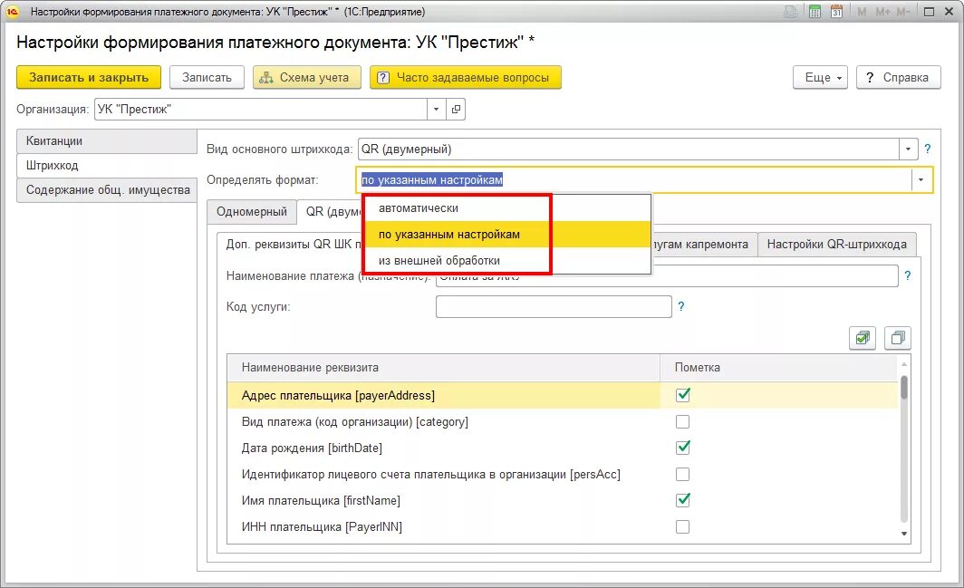Open the Настройки QR-штрихкода tab

(837, 245)
